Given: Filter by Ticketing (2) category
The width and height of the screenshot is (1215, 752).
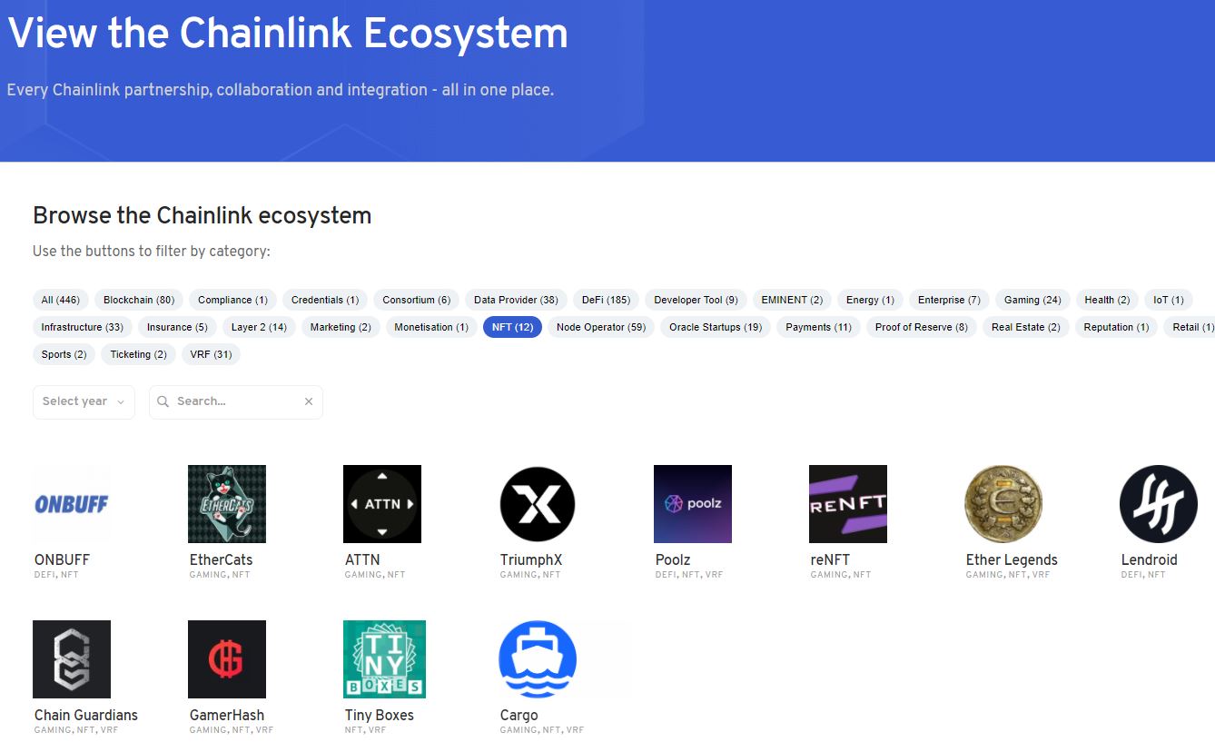Looking at the screenshot, I should [138, 354].
